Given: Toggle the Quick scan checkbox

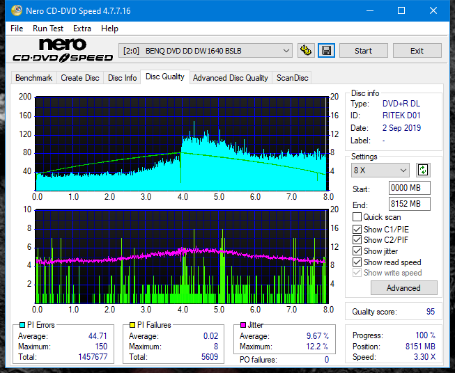Looking at the screenshot, I should coord(357,217).
